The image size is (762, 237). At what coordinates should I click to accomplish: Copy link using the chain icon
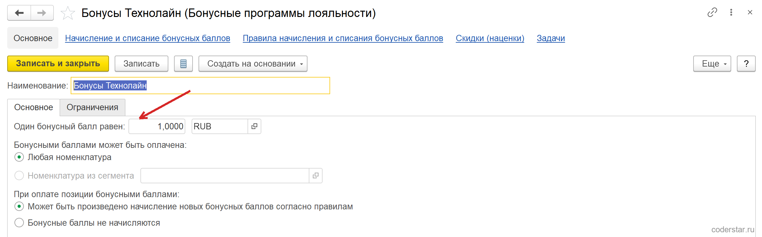click(712, 12)
